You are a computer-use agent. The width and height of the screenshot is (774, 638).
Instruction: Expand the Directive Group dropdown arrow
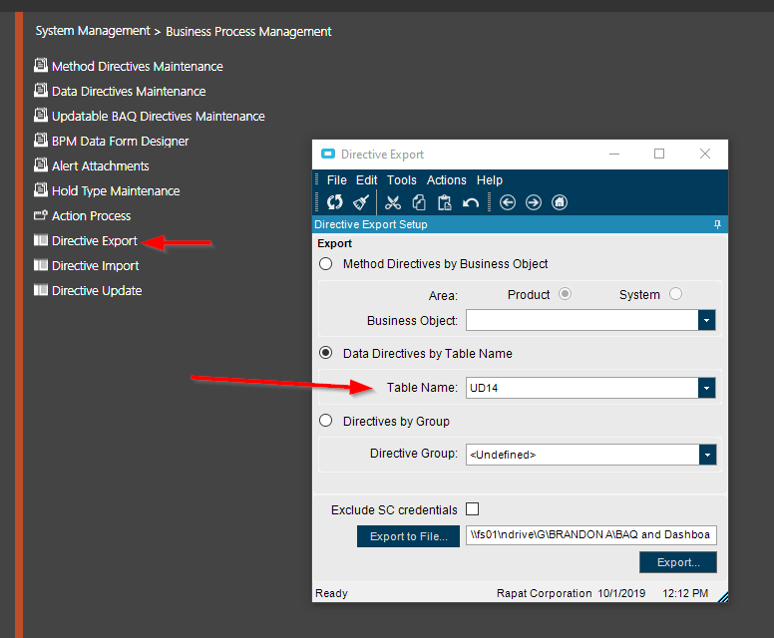707,455
